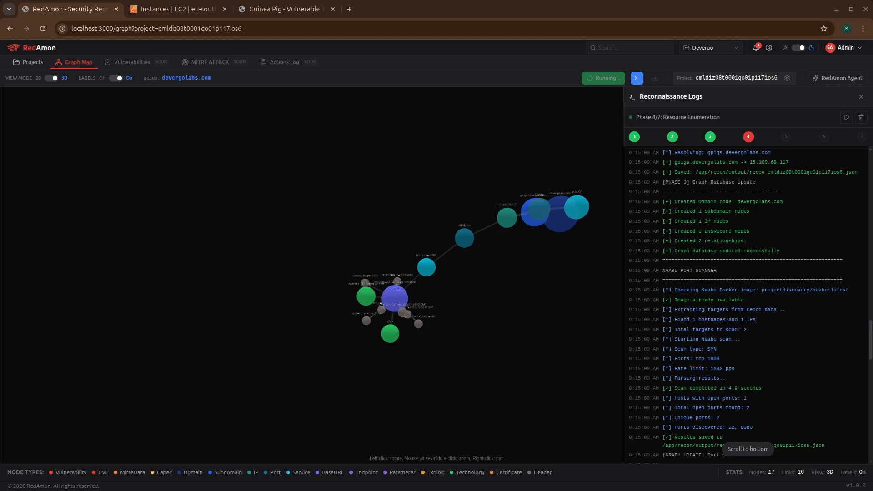Switch the light/dark theme toggle

pos(798,48)
